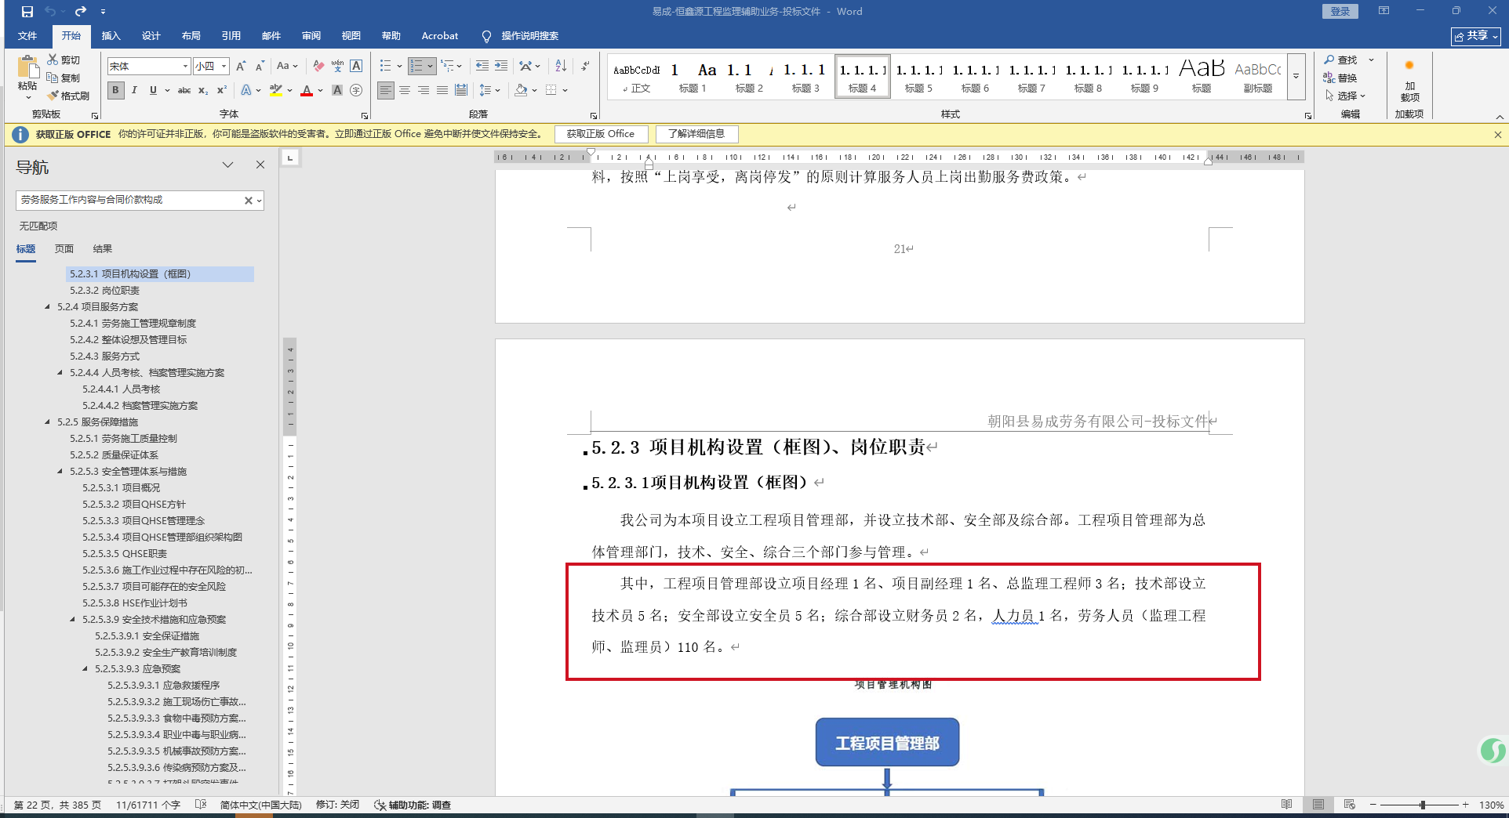The width and height of the screenshot is (1509, 818).
Task: Click the Clear Formatting eraser icon
Action: [x=318, y=66]
